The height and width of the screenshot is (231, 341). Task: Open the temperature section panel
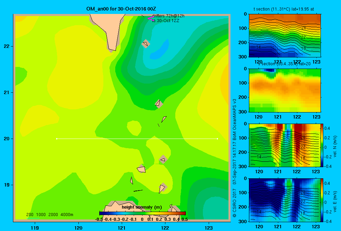click(285, 36)
